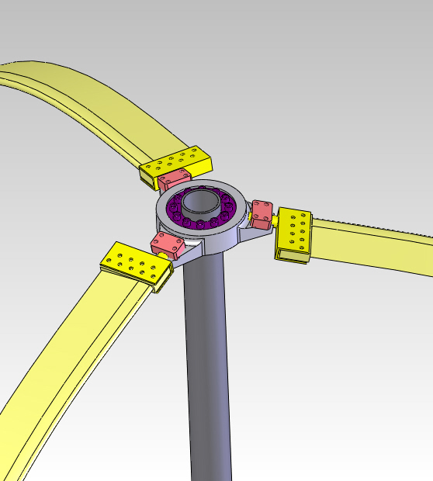433x481 pixels.
Task: Select the pink block beside the right blade bracket
Action: (x=262, y=215)
